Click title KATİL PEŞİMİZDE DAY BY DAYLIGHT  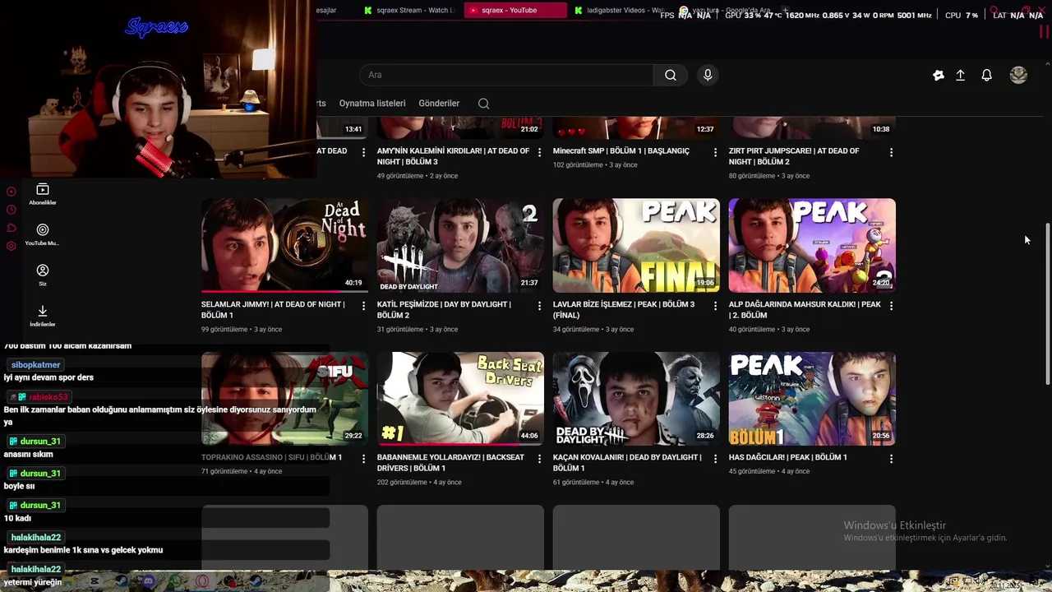pos(444,310)
